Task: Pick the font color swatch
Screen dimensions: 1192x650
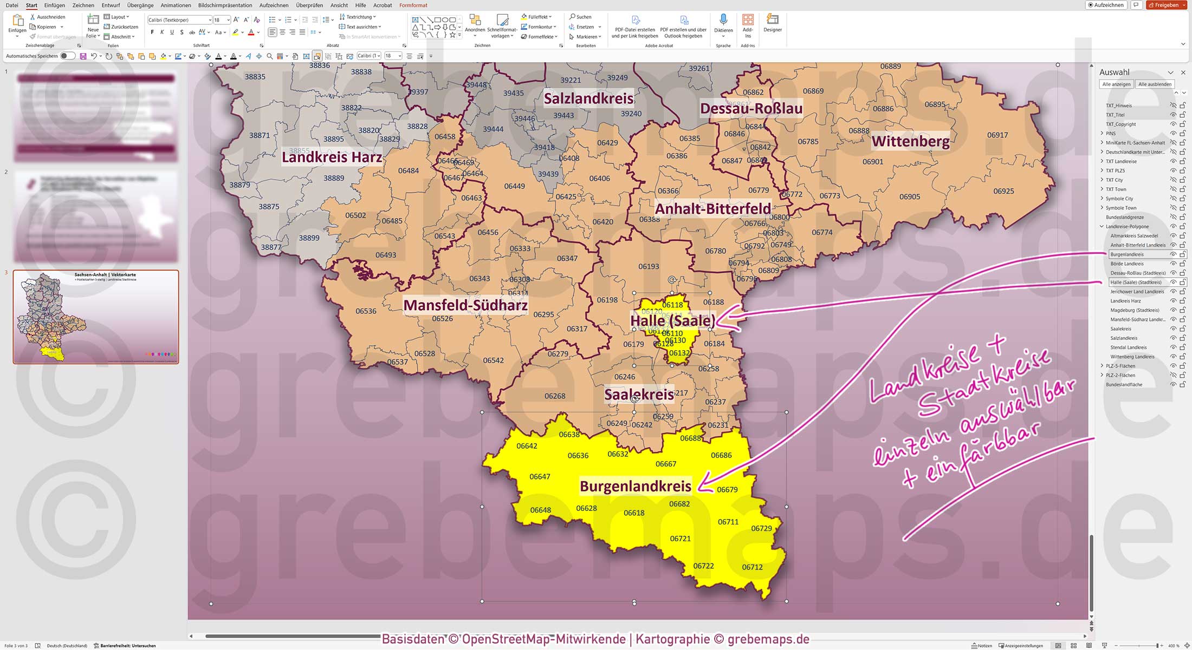Action: [252, 32]
